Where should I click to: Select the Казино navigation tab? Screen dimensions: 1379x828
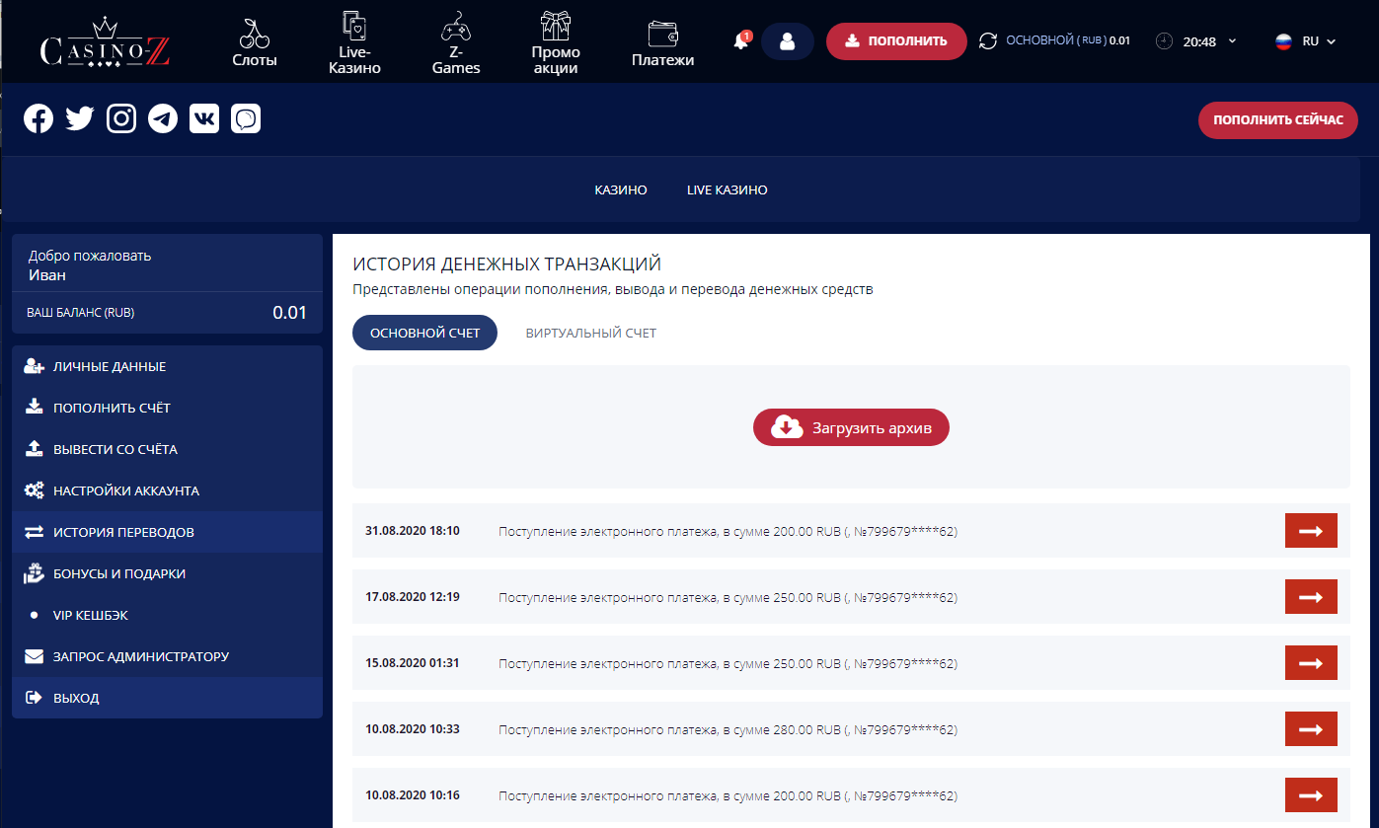[x=621, y=189]
